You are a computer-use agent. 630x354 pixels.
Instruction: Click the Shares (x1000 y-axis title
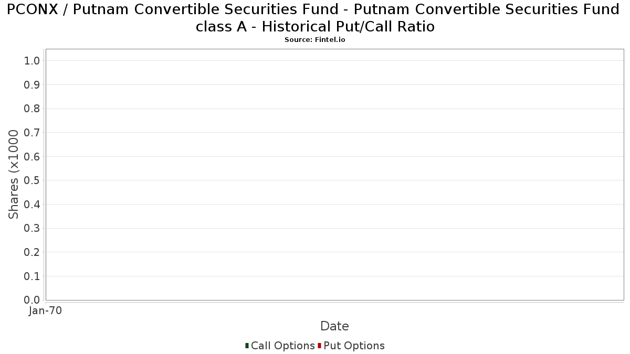click(14, 174)
